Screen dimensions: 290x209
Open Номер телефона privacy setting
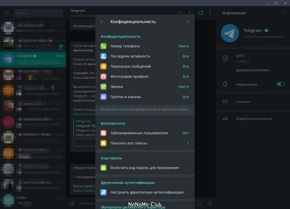click(x=145, y=46)
